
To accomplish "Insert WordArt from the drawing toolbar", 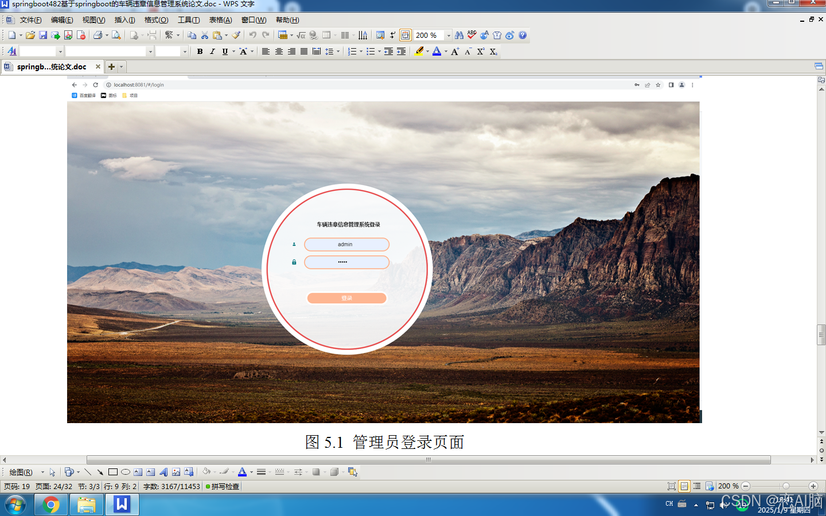I will [x=163, y=472].
